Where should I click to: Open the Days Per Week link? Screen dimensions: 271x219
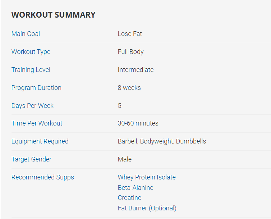coord(32,106)
